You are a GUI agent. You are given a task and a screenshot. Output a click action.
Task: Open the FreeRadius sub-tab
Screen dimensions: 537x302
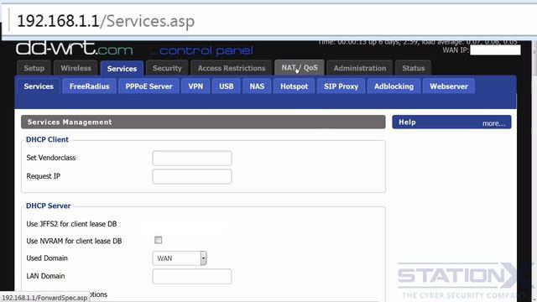click(x=90, y=86)
